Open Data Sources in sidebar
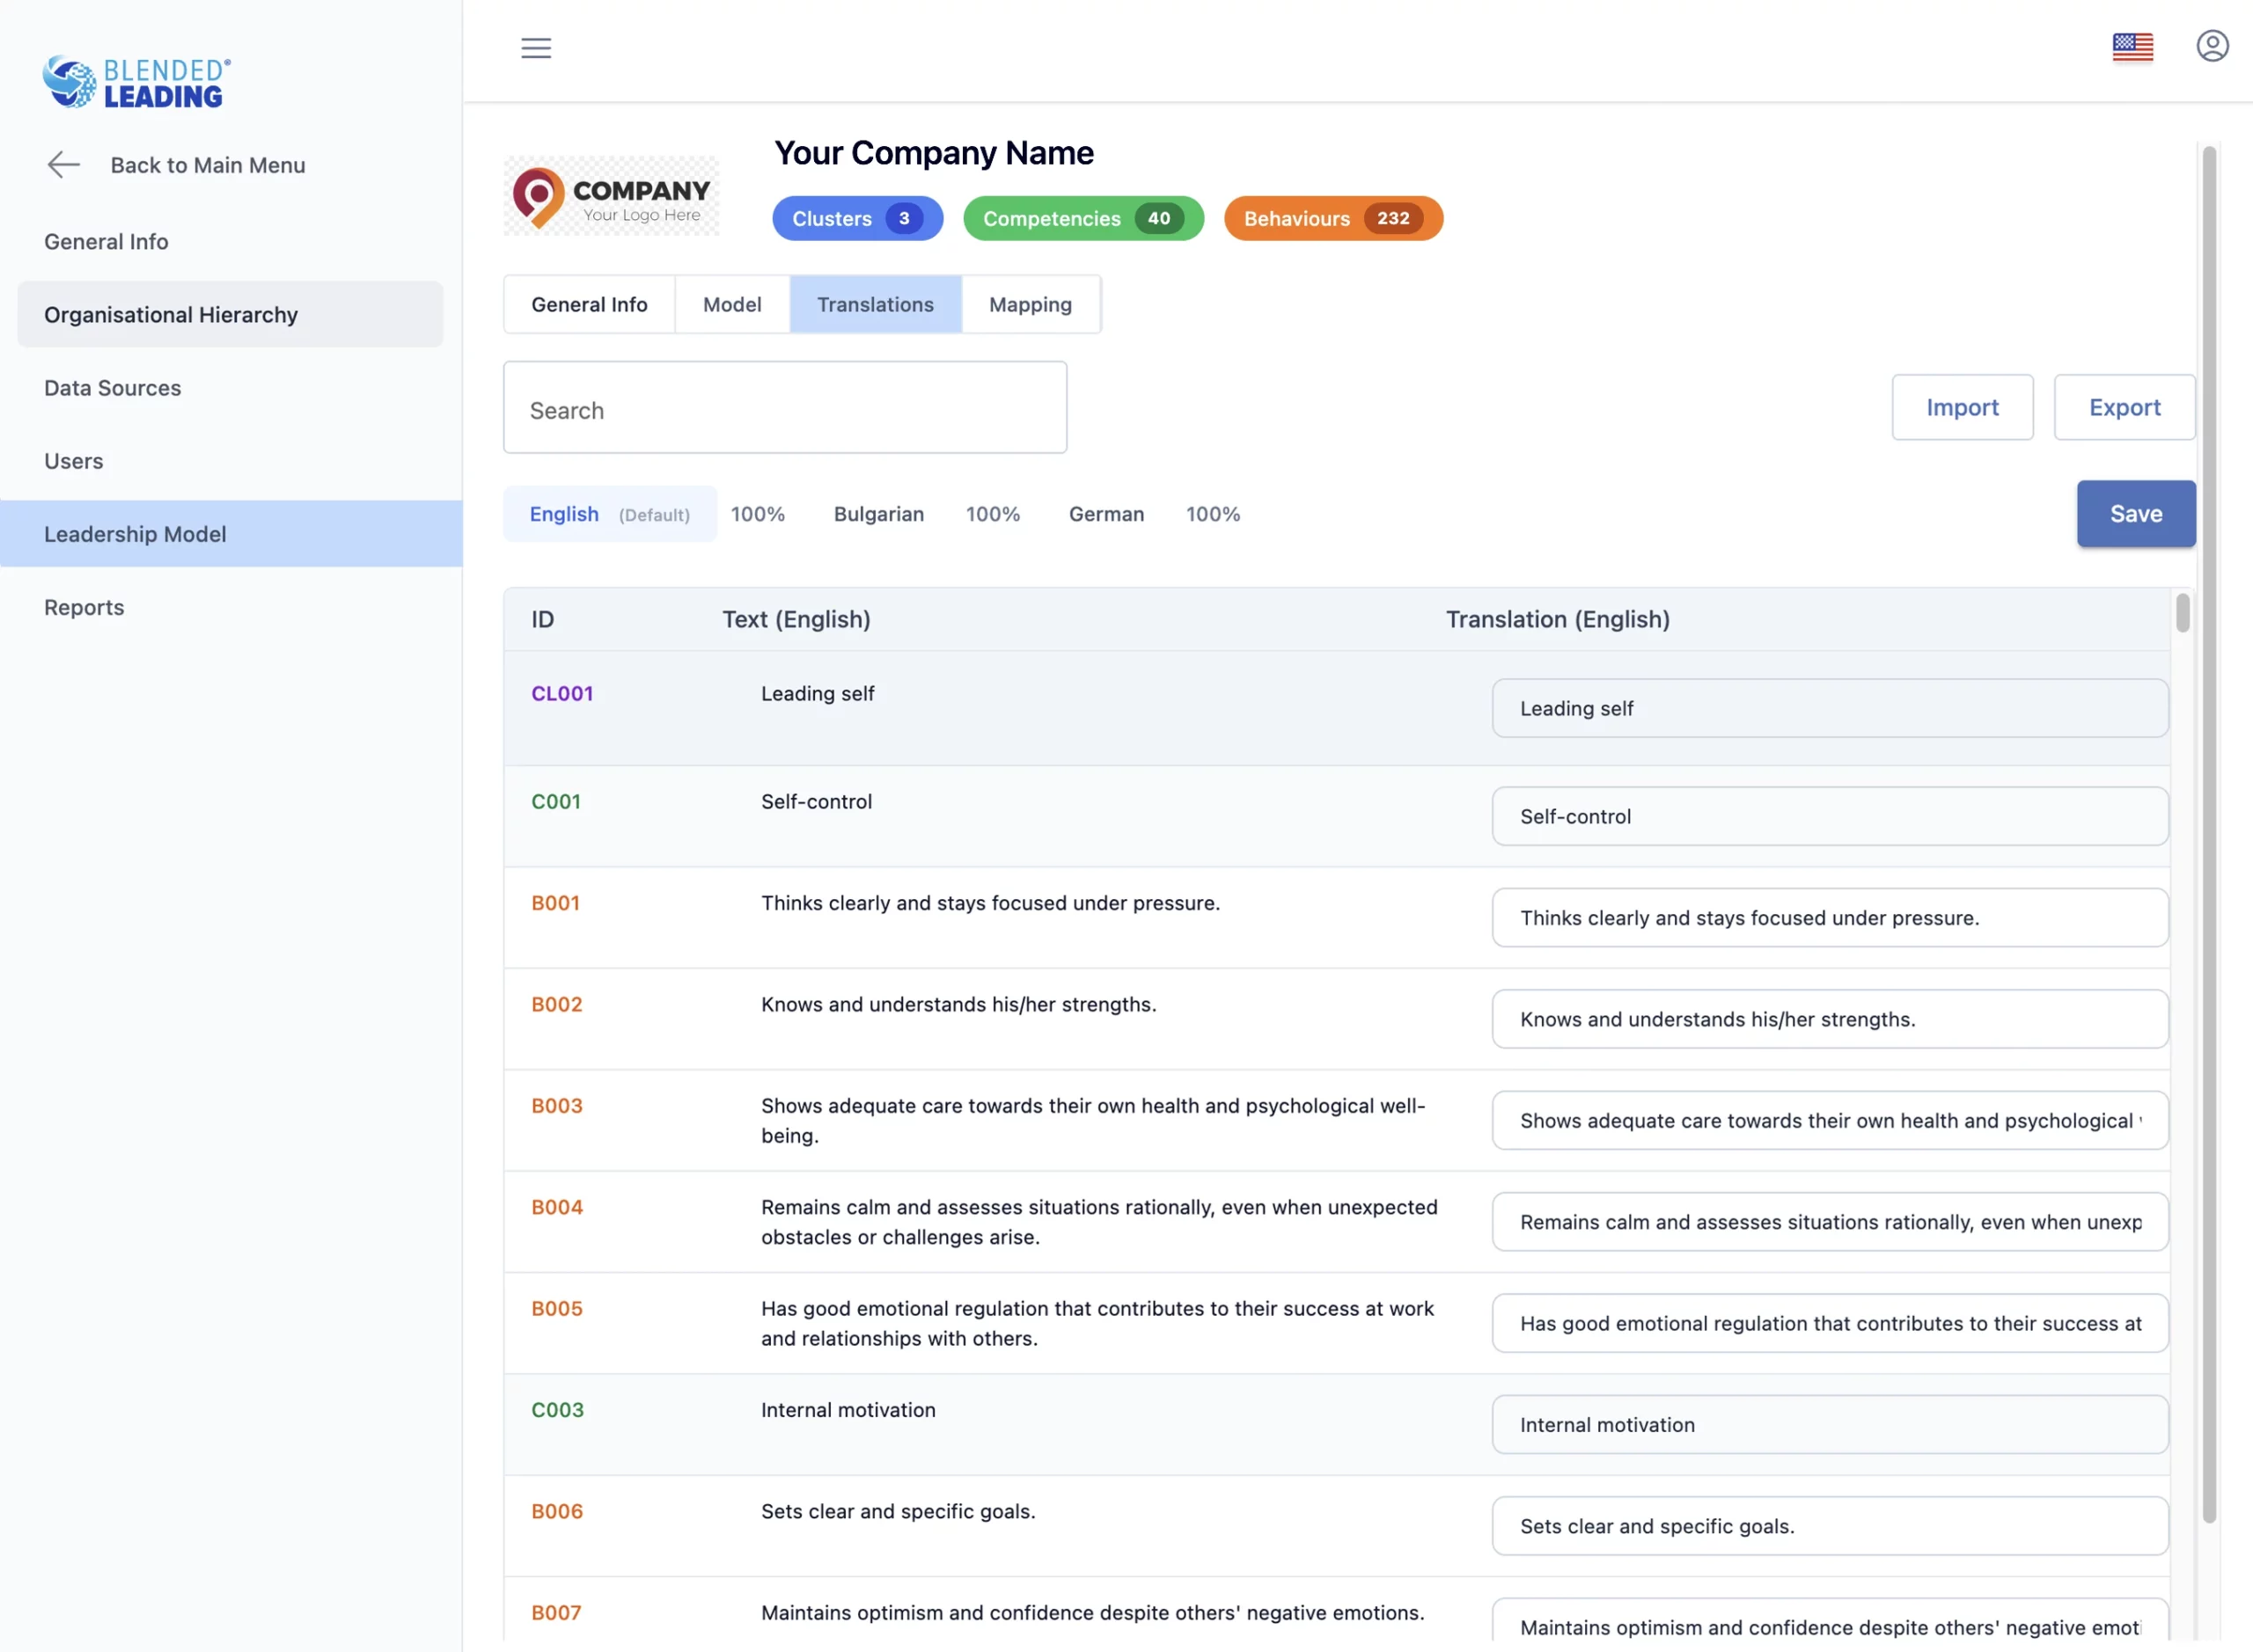Image resolution: width=2253 pixels, height=1652 pixels. tap(112, 388)
